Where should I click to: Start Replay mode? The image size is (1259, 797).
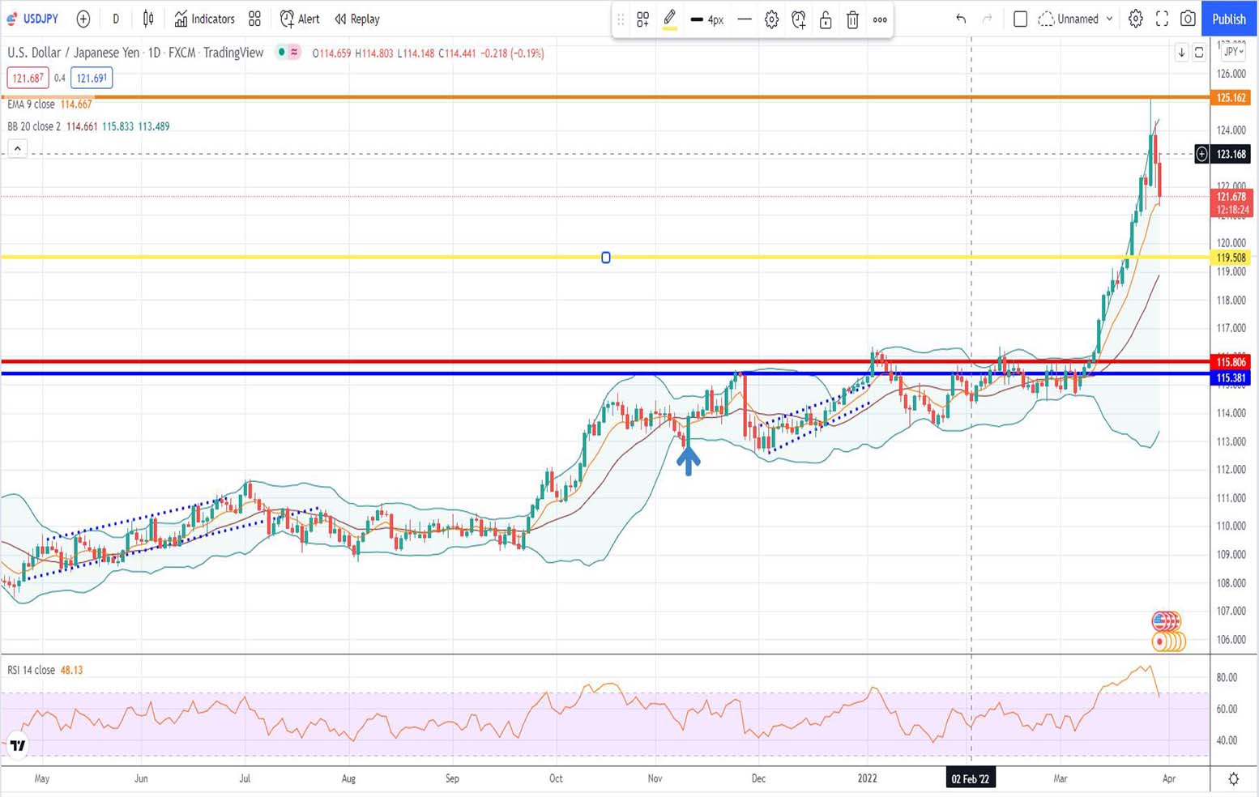(x=357, y=19)
